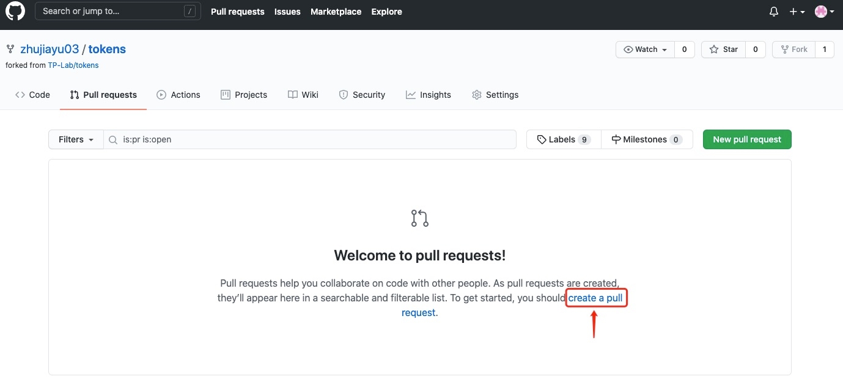Click the search bar in header
843x379 pixels.
117,12
